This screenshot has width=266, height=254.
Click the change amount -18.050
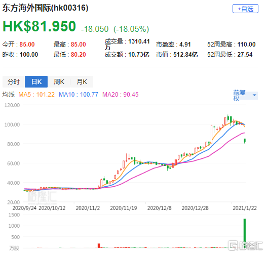[x=95, y=29]
